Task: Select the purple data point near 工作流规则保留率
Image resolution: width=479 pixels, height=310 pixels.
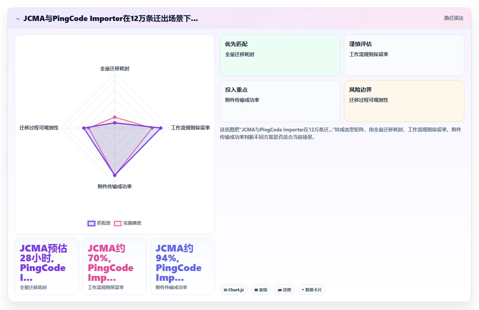Action: coord(161,128)
